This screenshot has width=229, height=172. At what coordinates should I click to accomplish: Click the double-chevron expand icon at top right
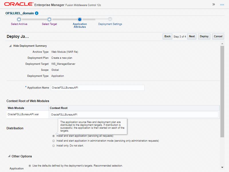pyautogui.click(x=214, y=4)
